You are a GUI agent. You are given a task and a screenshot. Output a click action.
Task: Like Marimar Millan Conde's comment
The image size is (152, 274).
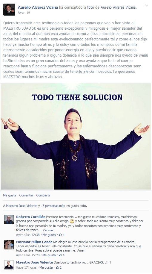[49, 255]
